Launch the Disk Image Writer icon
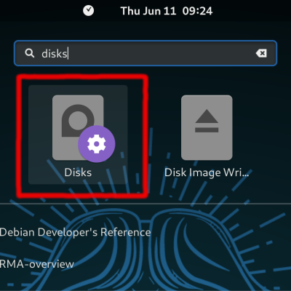This screenshot has height=291, width=291. pos(207,127)
